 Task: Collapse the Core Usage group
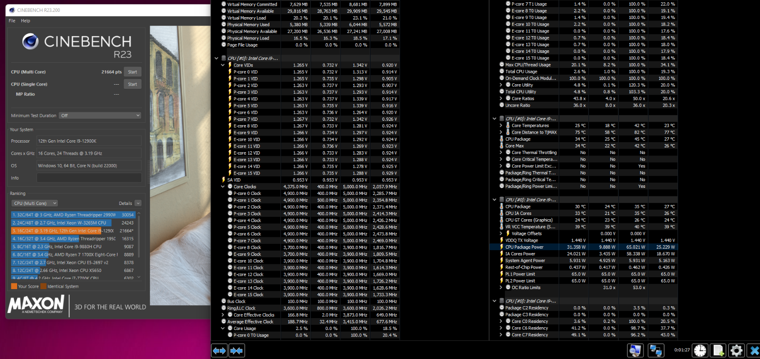[x=223, y=329]
